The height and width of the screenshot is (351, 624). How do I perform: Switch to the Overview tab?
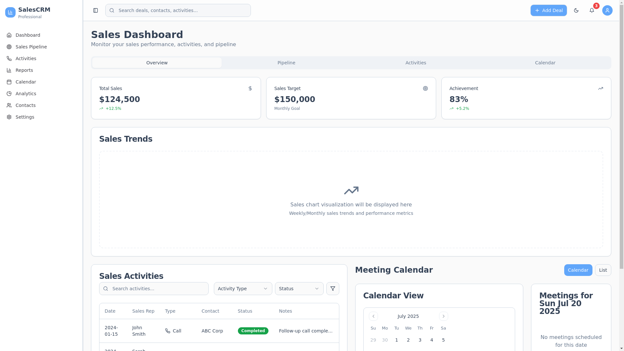click(157, 63)
